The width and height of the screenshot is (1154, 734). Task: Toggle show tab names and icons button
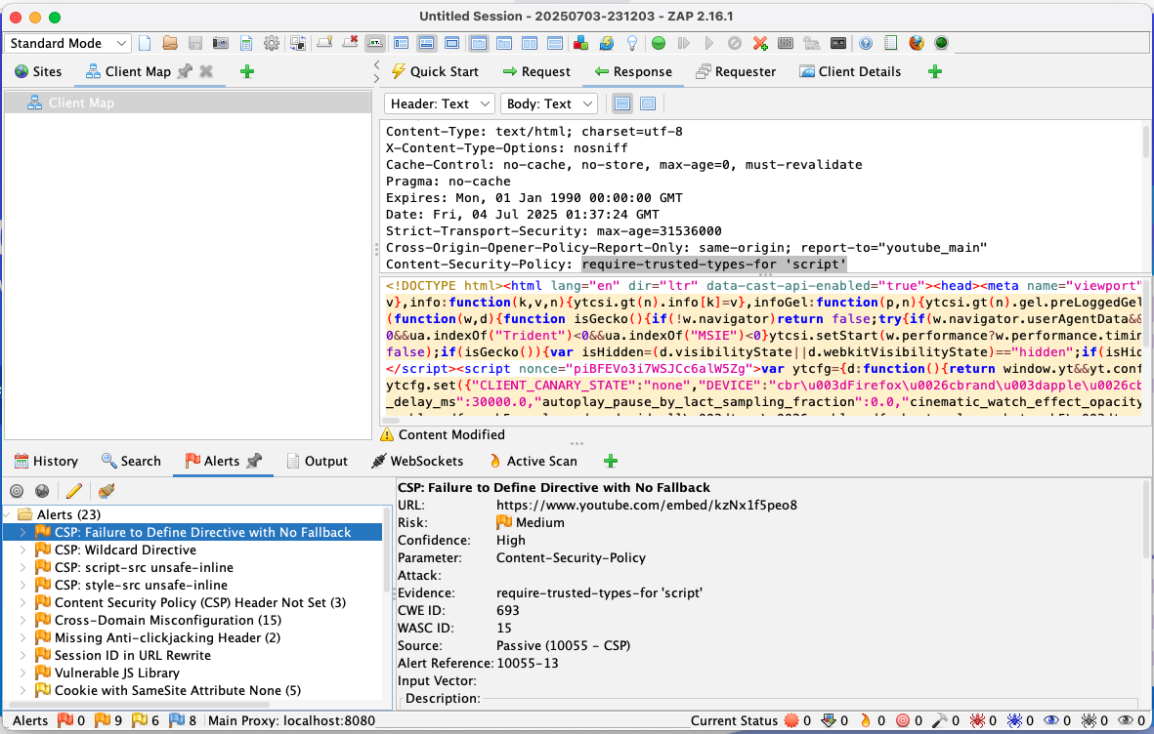375,43
